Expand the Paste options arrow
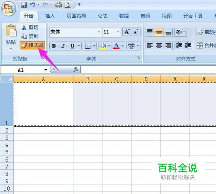Image resolution: width=216 pixels, height=194 pixels. tap(11, 49)
